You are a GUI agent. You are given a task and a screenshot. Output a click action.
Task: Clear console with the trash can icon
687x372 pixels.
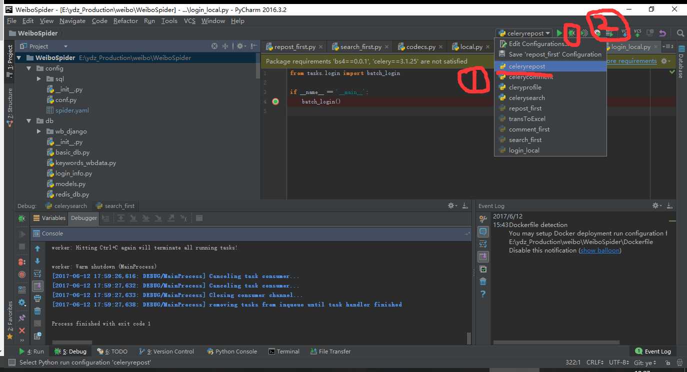[x=37, y=311]
